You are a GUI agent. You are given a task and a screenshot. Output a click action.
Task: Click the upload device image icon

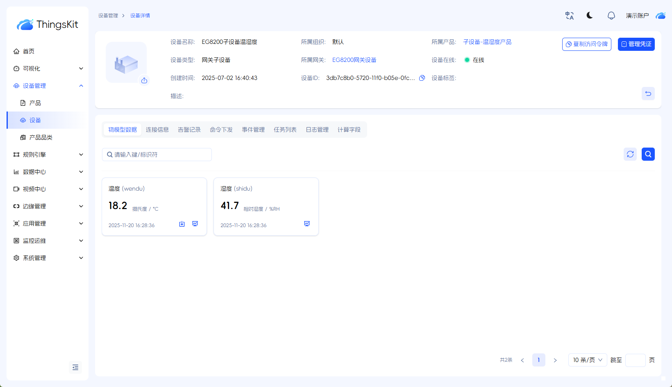[x=144, y=80]
